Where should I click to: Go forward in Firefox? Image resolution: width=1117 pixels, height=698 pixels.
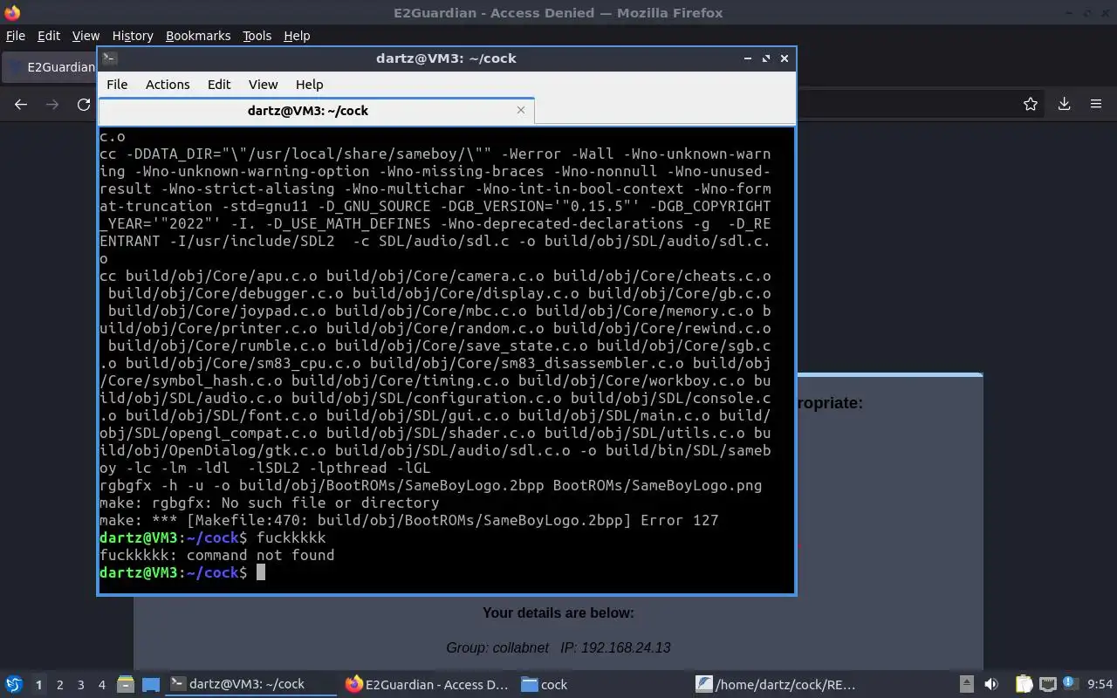[x=52, y=105]
